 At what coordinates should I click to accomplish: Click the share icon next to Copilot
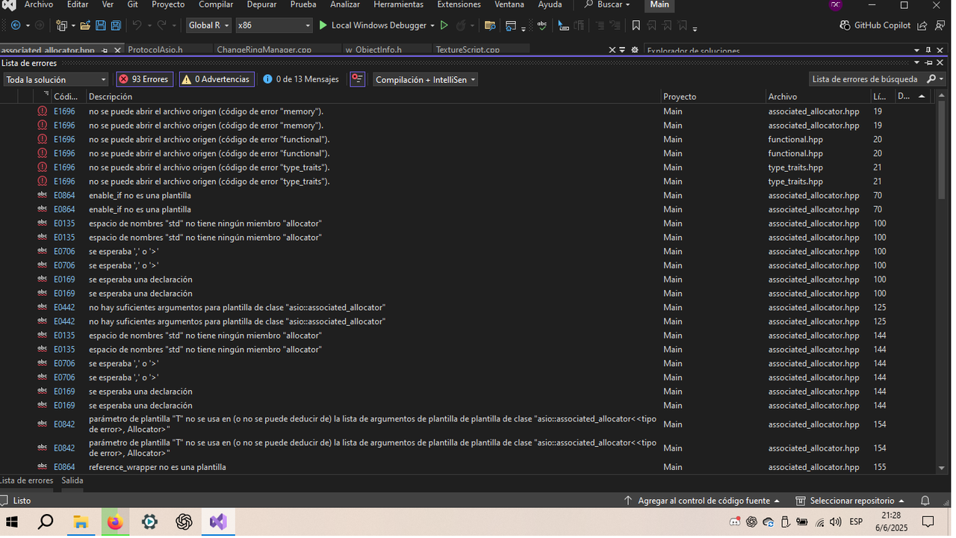[x=922, y=25]
